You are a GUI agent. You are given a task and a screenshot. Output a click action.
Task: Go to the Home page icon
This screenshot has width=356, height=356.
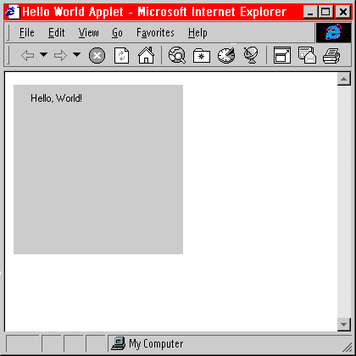click(x=146, y=55)
